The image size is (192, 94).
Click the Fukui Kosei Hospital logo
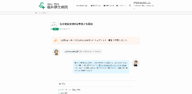click(x=53, y=6)
